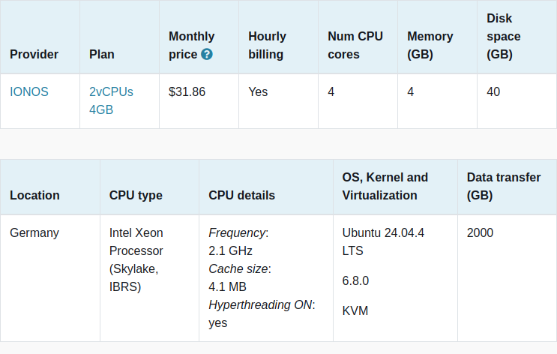Click the Memory (GB) column header
Screen dimensions: 557x354
coord(430,45)
